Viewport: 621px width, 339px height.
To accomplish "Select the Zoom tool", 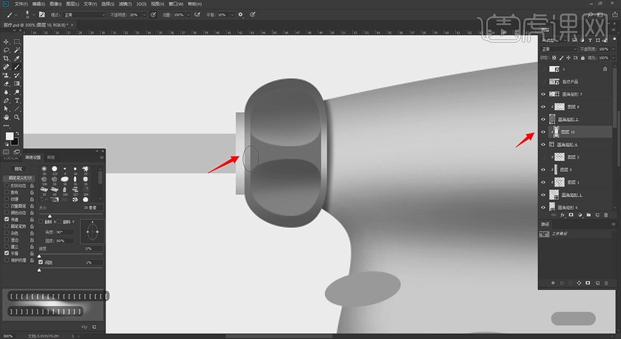I will coord(17,117).
